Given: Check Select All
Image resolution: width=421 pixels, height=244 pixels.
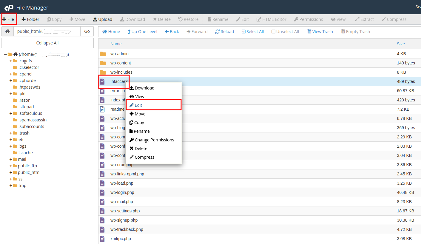Looking at the screenshot, I should click(x=253, y=32).
